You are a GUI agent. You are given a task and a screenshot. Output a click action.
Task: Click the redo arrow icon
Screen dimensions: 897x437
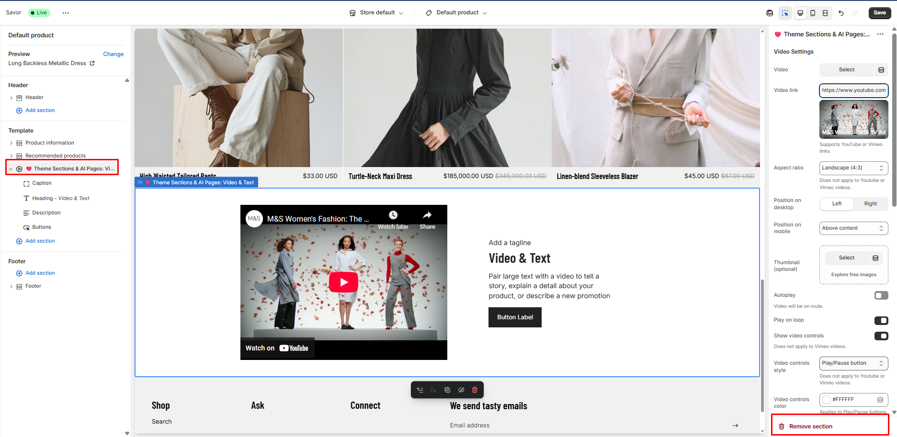tap(855, 13)
